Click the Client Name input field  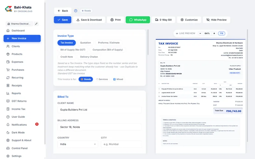[99, 110]
